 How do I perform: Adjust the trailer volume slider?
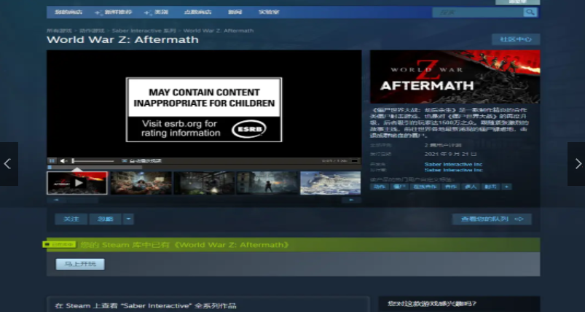pyautogui.click(x=93, y=161)
